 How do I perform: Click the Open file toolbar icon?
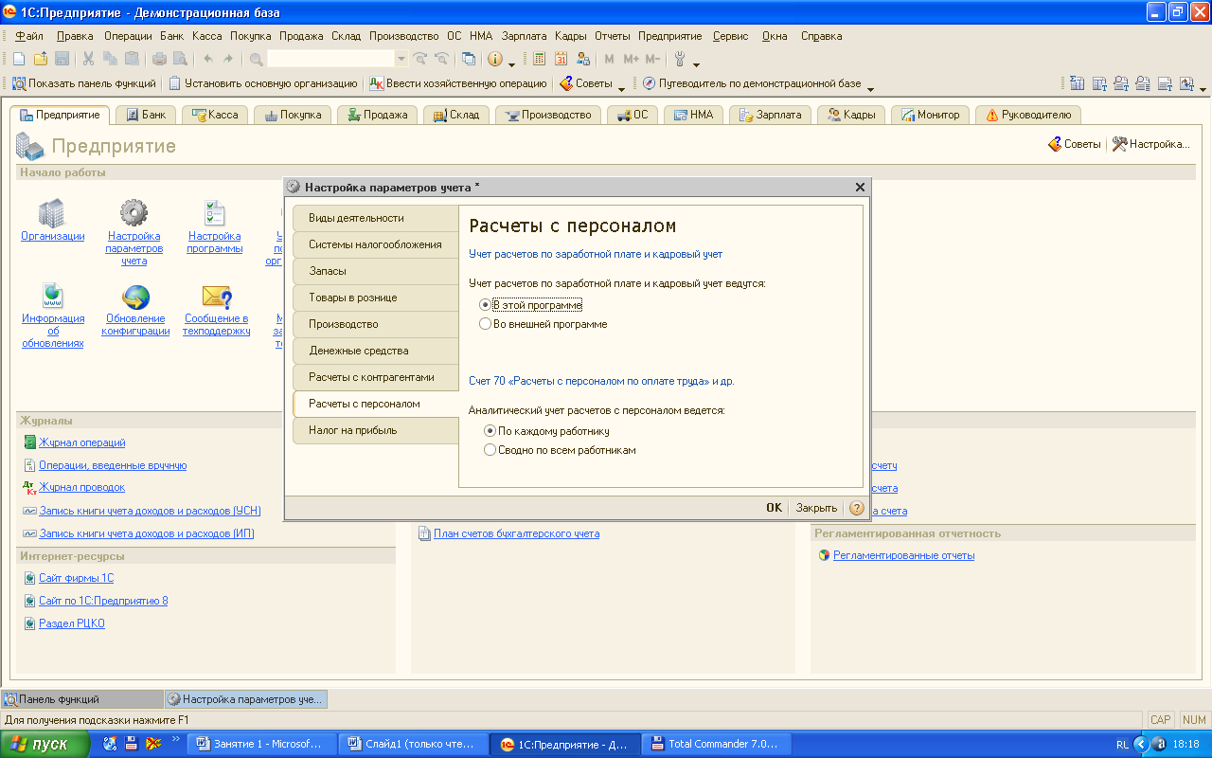[40, 59]
